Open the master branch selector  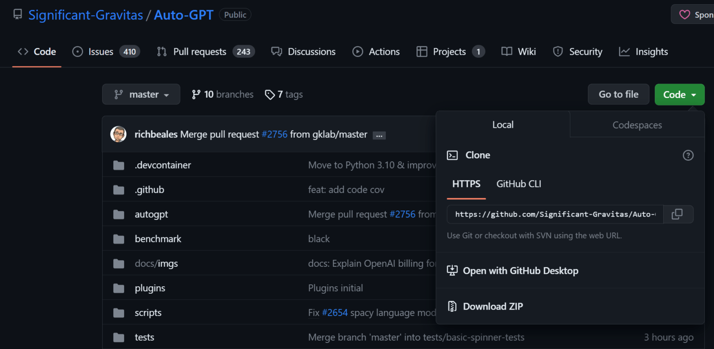click(141, 94)
